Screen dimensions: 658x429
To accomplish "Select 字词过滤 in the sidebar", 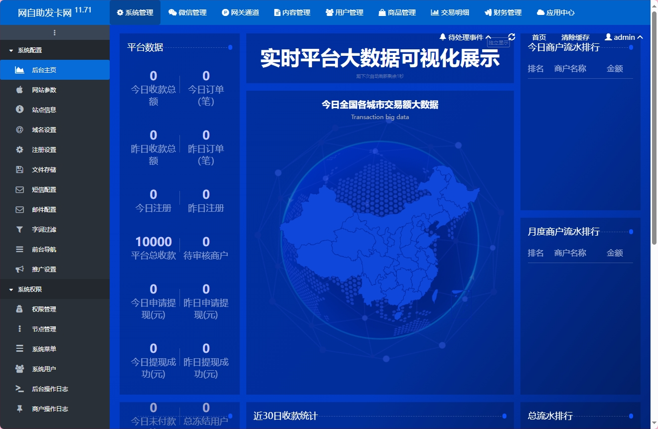I will [x=55, y=229].
